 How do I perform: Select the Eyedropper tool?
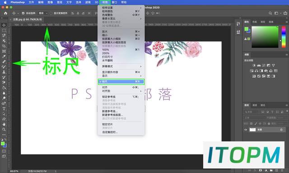click(x=4, y=56)
